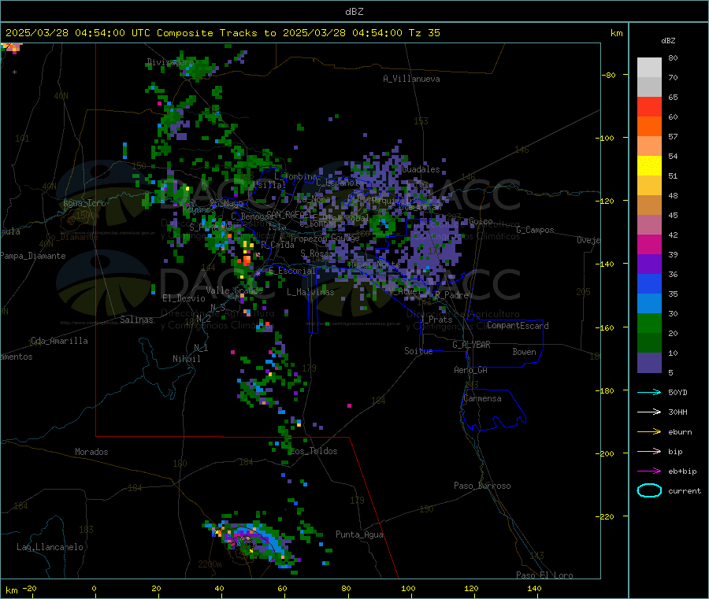Click the 100 km x-axis tick label
This screenshot has height=599, width=709.
point(408,588)
